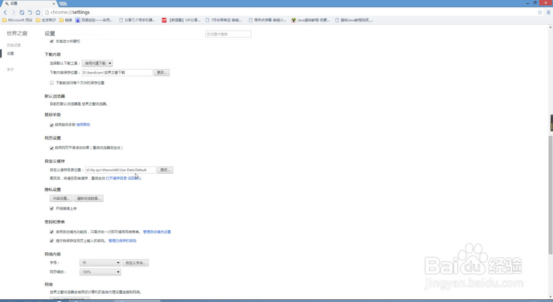The height and width of the screenshot is (302, 553).
Task: Click the download save location path field
Action: (x=117, y=72)
